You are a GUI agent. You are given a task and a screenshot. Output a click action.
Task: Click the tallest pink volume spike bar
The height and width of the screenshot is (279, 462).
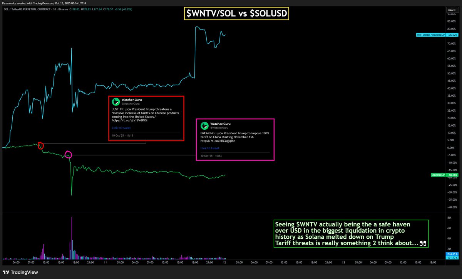point(72,238)
